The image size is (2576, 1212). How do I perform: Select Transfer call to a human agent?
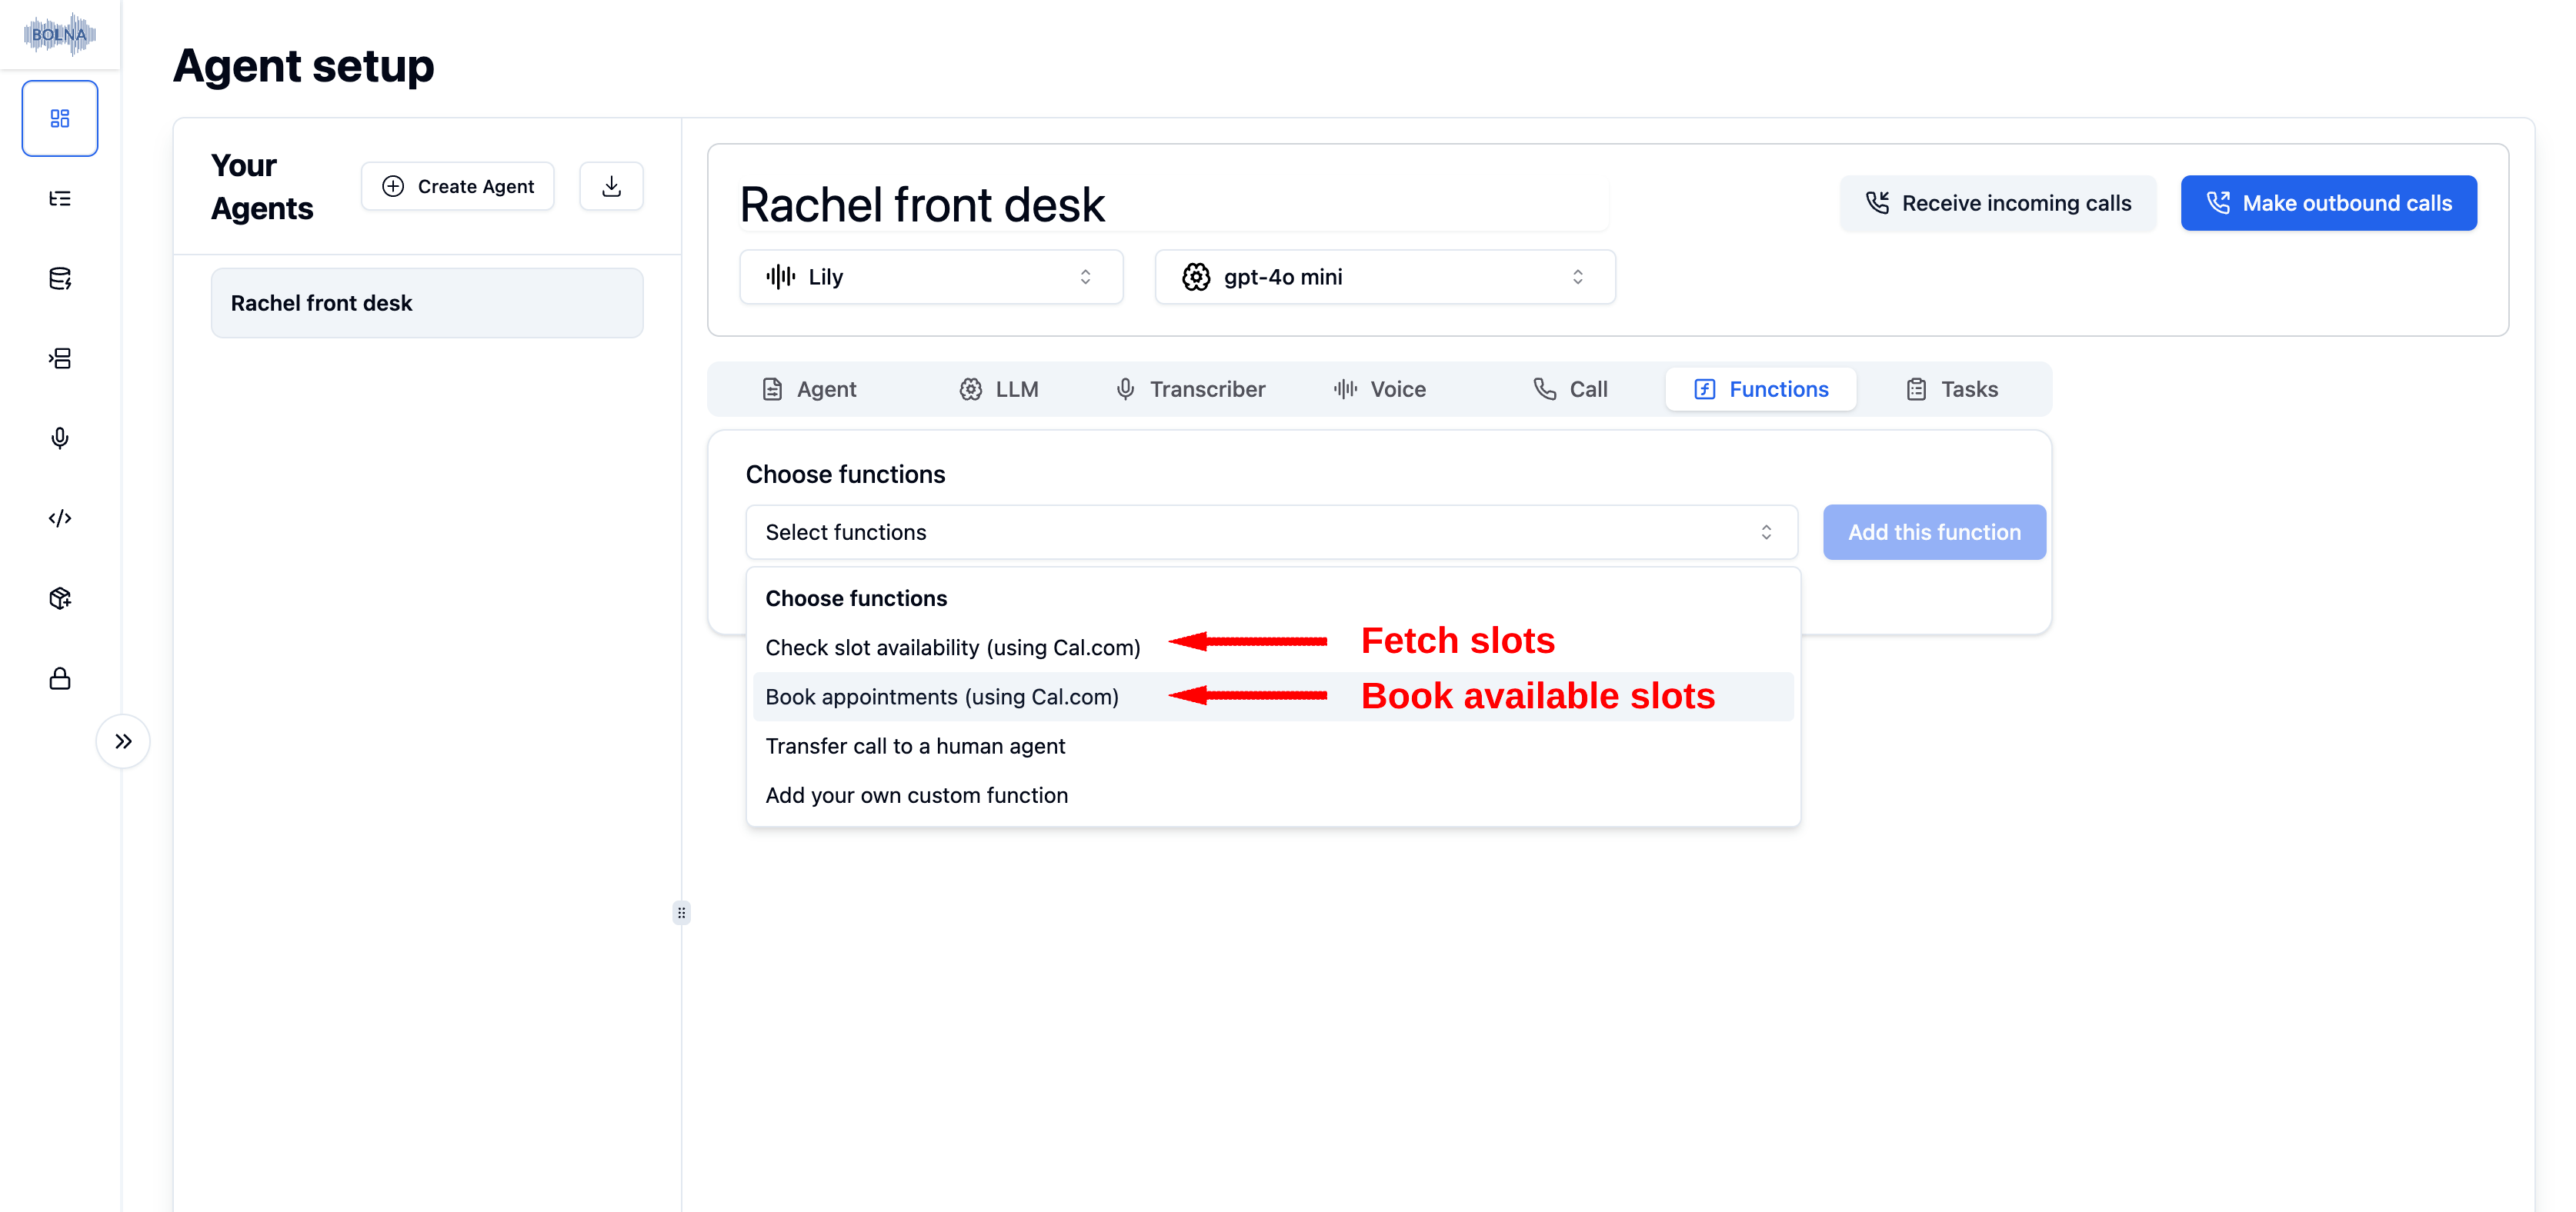(915, 747)
